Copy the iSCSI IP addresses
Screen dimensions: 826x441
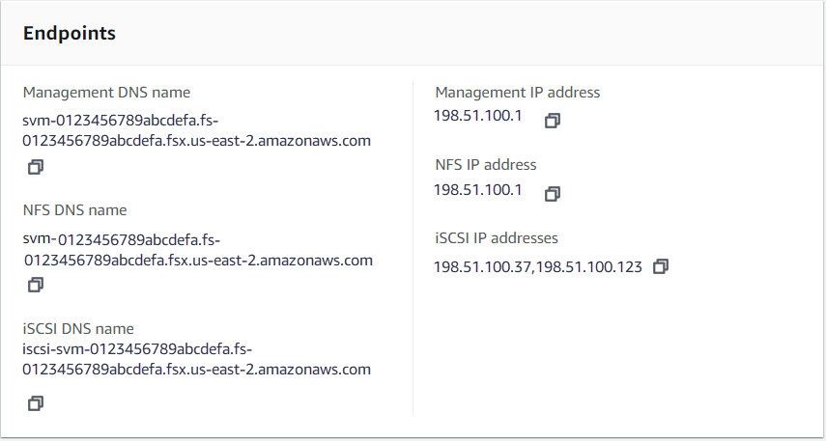(x=661, y=266)
